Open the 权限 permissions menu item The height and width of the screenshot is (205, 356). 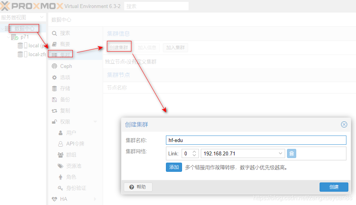(75, 122)
